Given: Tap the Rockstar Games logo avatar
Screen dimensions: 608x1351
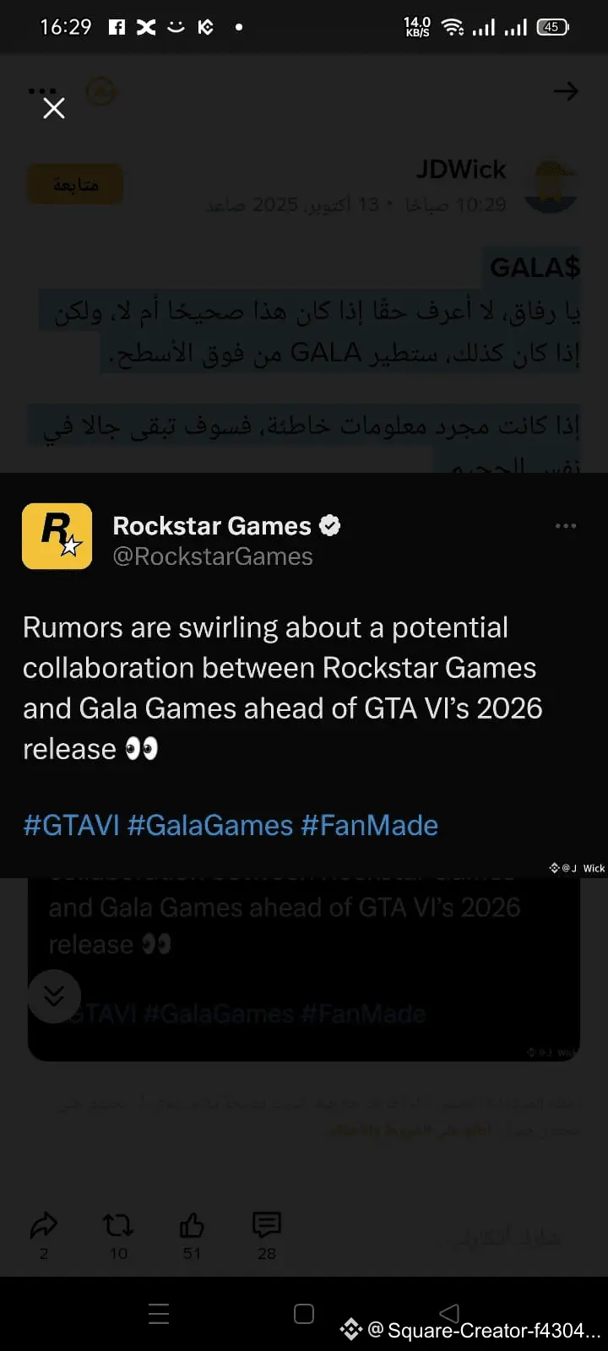Looking at the screenshot, I should [x=57, y=536].
